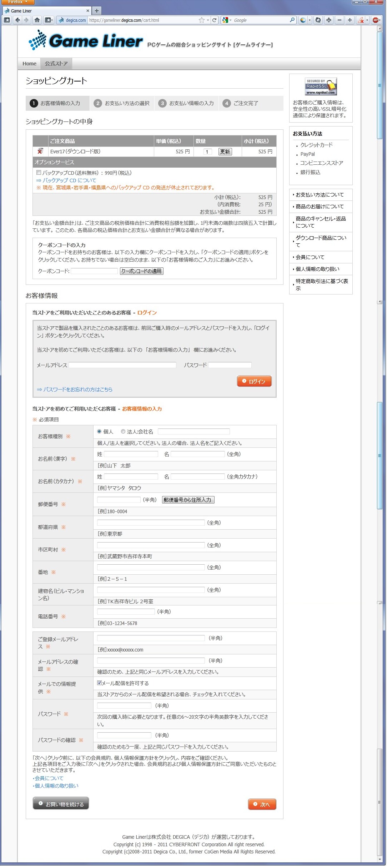
Task: Click the orange ログイン button
Action: point(254,381)
